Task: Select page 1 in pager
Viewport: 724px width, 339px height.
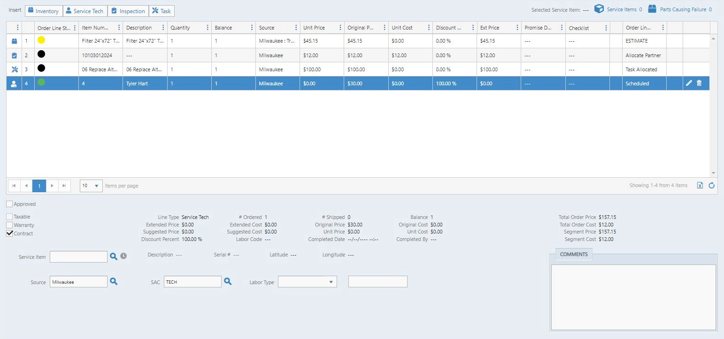Action: pyautogui.click(x=39, y=186)
